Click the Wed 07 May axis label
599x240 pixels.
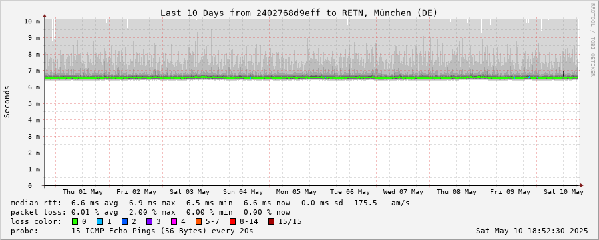coord(403,192)
